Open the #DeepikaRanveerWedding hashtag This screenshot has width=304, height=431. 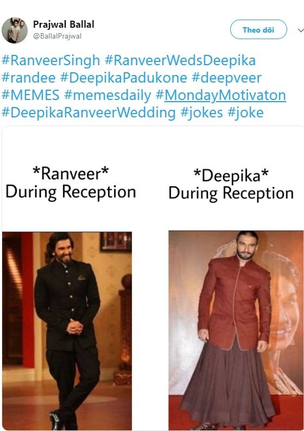tap(88, 113)
